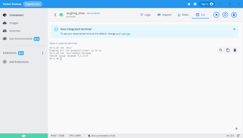The width and height of the screenshot is (243, 138).
Task: Click the Docker Desktop title
Action: [12, 4]
